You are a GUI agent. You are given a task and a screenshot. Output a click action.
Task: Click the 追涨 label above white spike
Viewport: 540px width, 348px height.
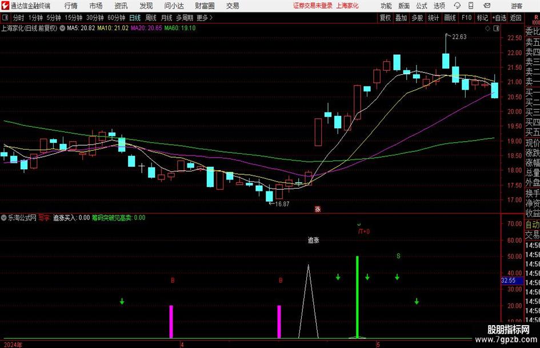pyautogui.click(x=313, y=240)
